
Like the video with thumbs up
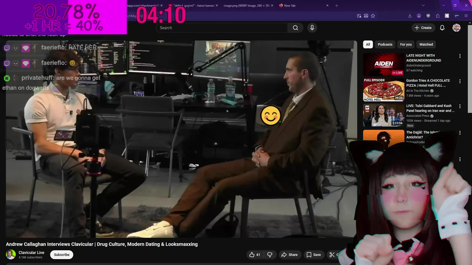point(254,255)
